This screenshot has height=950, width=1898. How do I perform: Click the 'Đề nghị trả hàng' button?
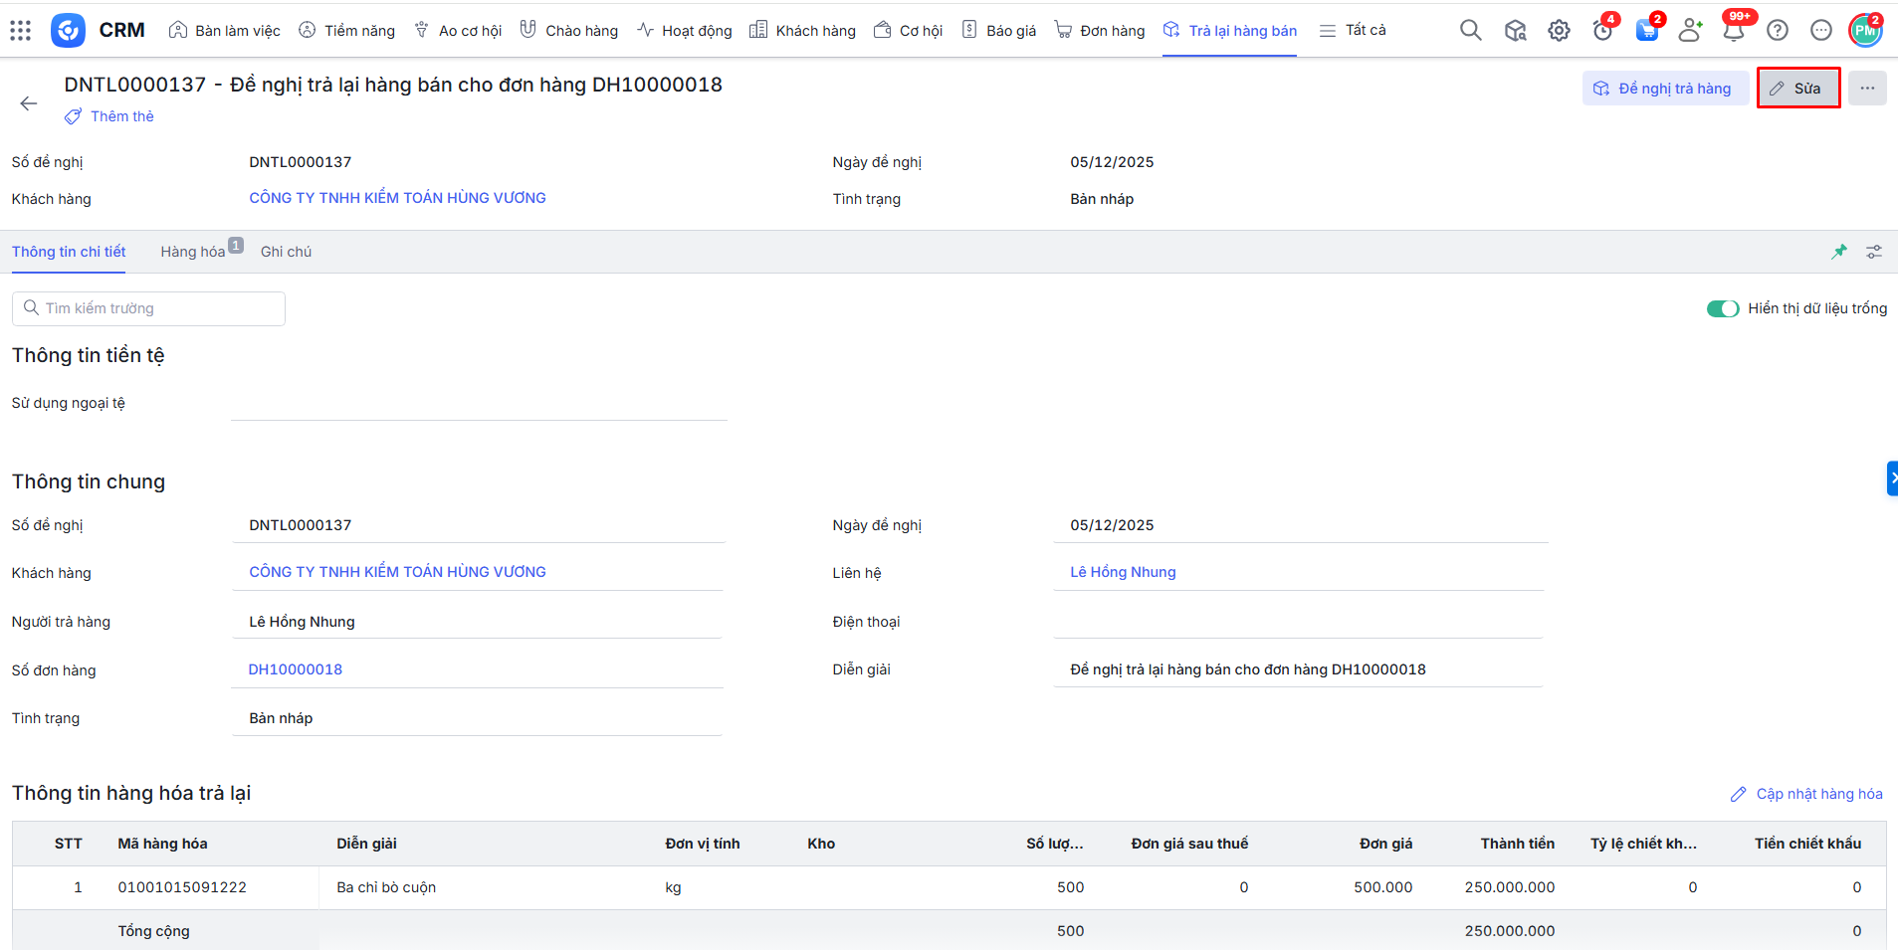[1664, 89]
